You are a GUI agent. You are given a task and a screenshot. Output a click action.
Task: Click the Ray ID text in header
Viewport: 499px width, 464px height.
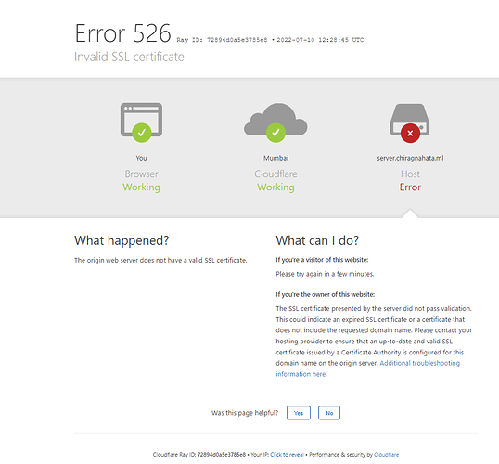point(222,40)
